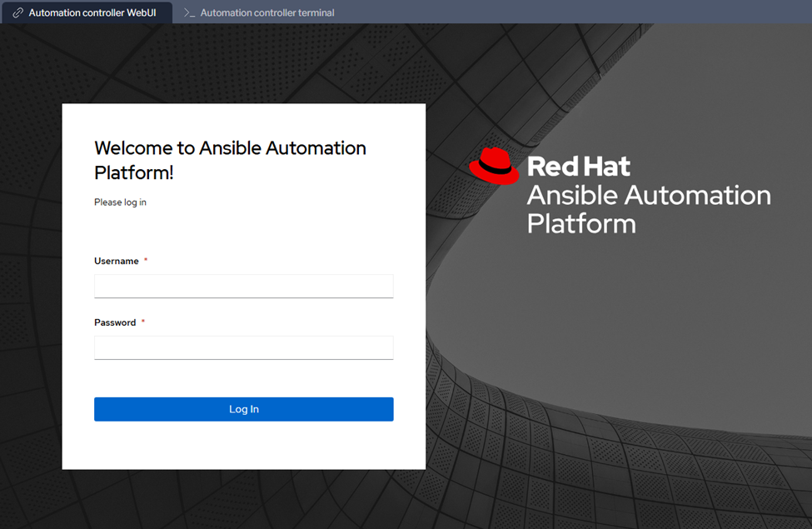Click the Red Hat fedora logo
The image size is (812, 529).
tap(494, 167)
